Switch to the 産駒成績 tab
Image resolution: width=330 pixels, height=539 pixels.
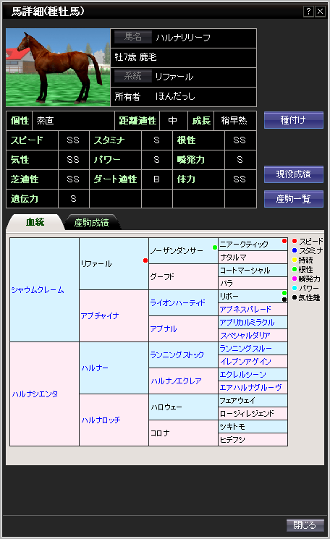click(92, 222)
